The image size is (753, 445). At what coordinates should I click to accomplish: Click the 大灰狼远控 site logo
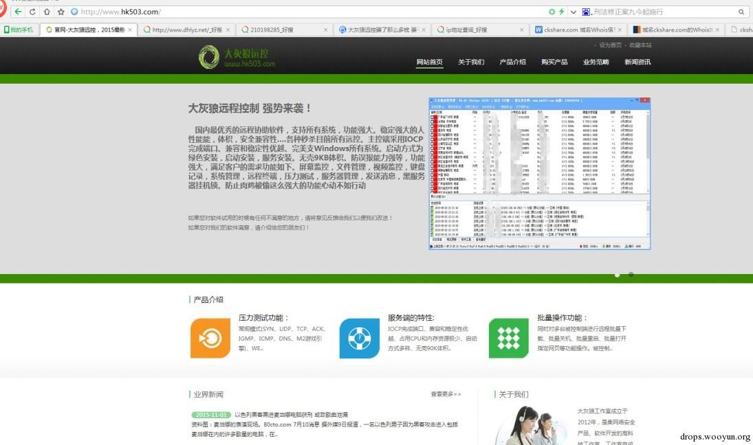click(x=237, y=57)
